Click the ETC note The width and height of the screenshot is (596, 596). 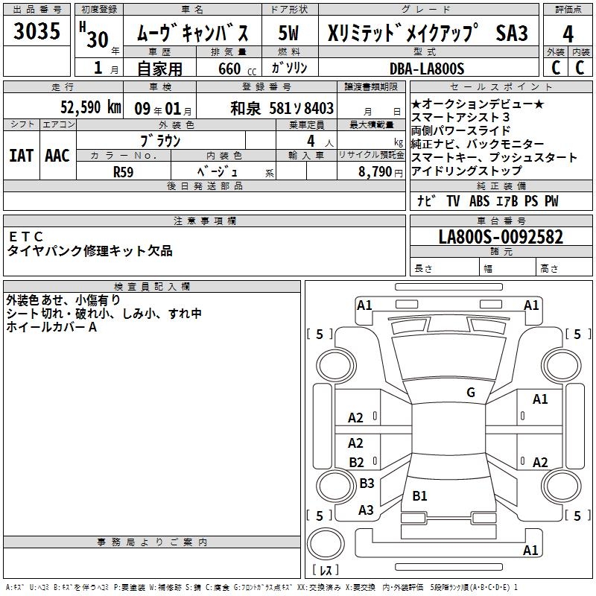(25, 237)
